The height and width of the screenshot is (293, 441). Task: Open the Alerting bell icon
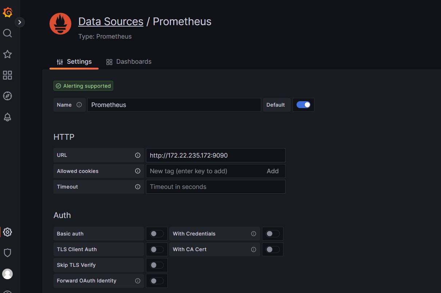point(8,117)
